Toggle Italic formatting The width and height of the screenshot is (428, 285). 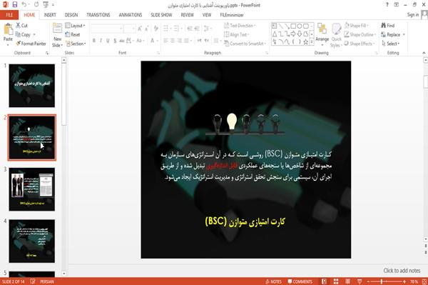tap(101, 41)
